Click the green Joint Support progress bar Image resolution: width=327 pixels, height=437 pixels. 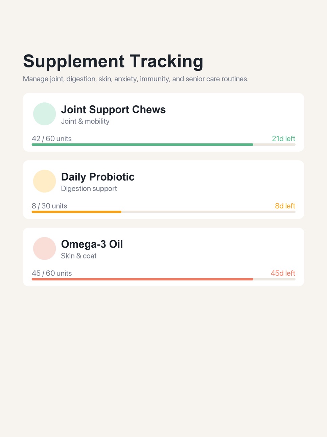click(163, 145)
